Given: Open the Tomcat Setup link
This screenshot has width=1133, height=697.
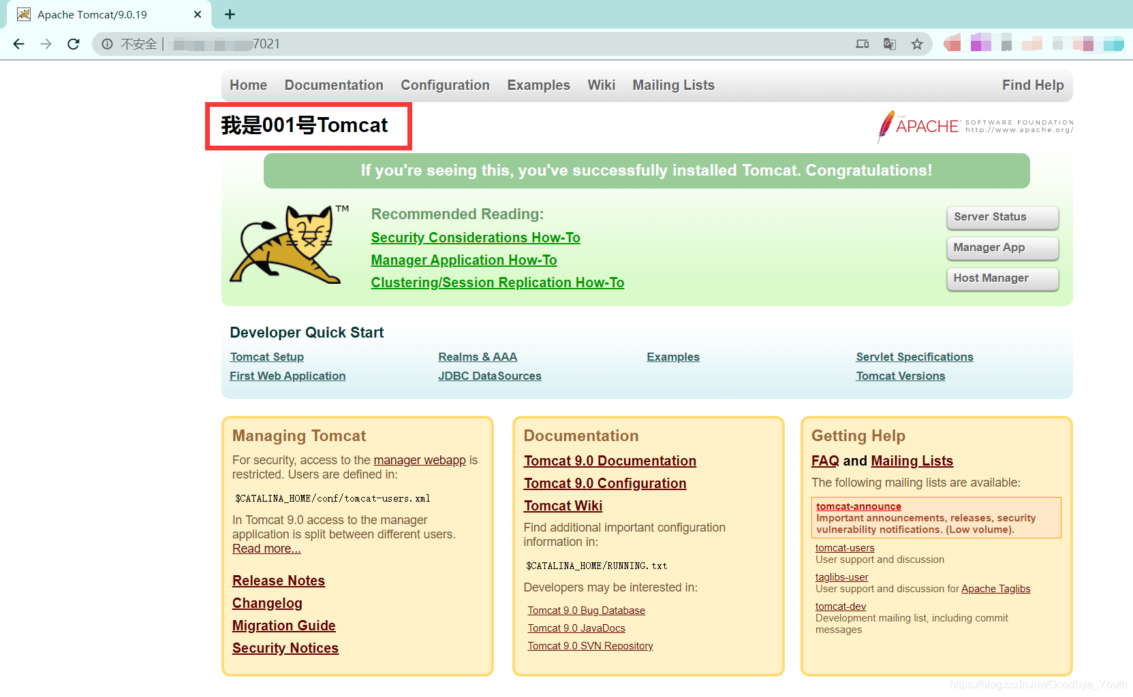Looking at the screenshot, I should point(267,357).
